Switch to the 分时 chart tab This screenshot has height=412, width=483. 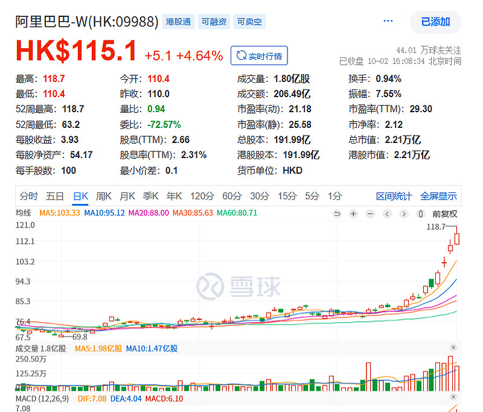point(28,196)
